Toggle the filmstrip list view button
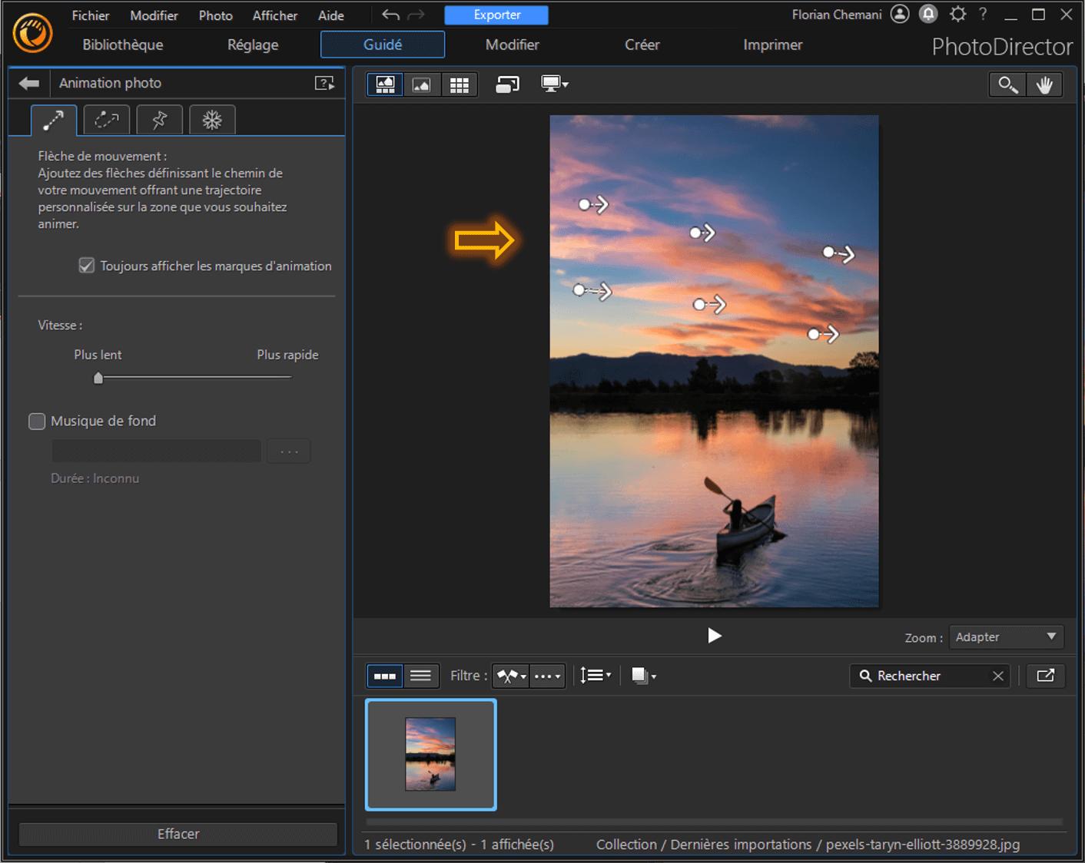 [420, 676]
